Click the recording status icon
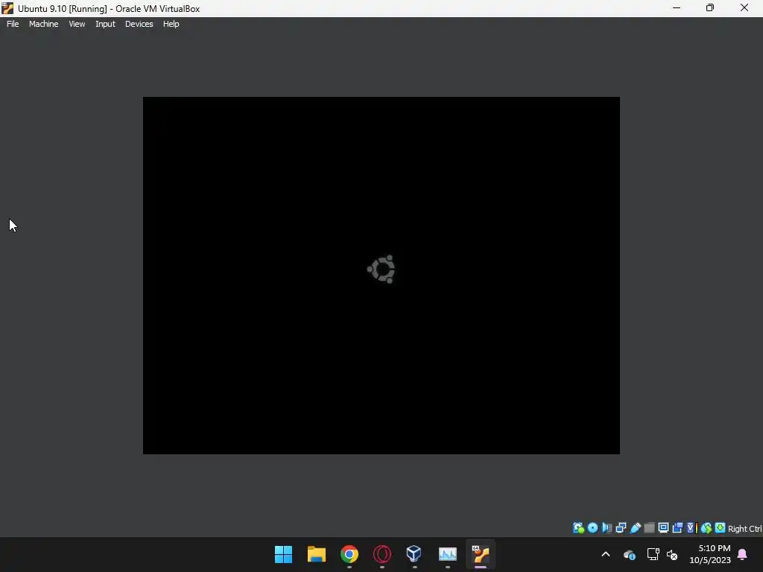The height and width of the screenshot is (572, 763). coord(677,528)
